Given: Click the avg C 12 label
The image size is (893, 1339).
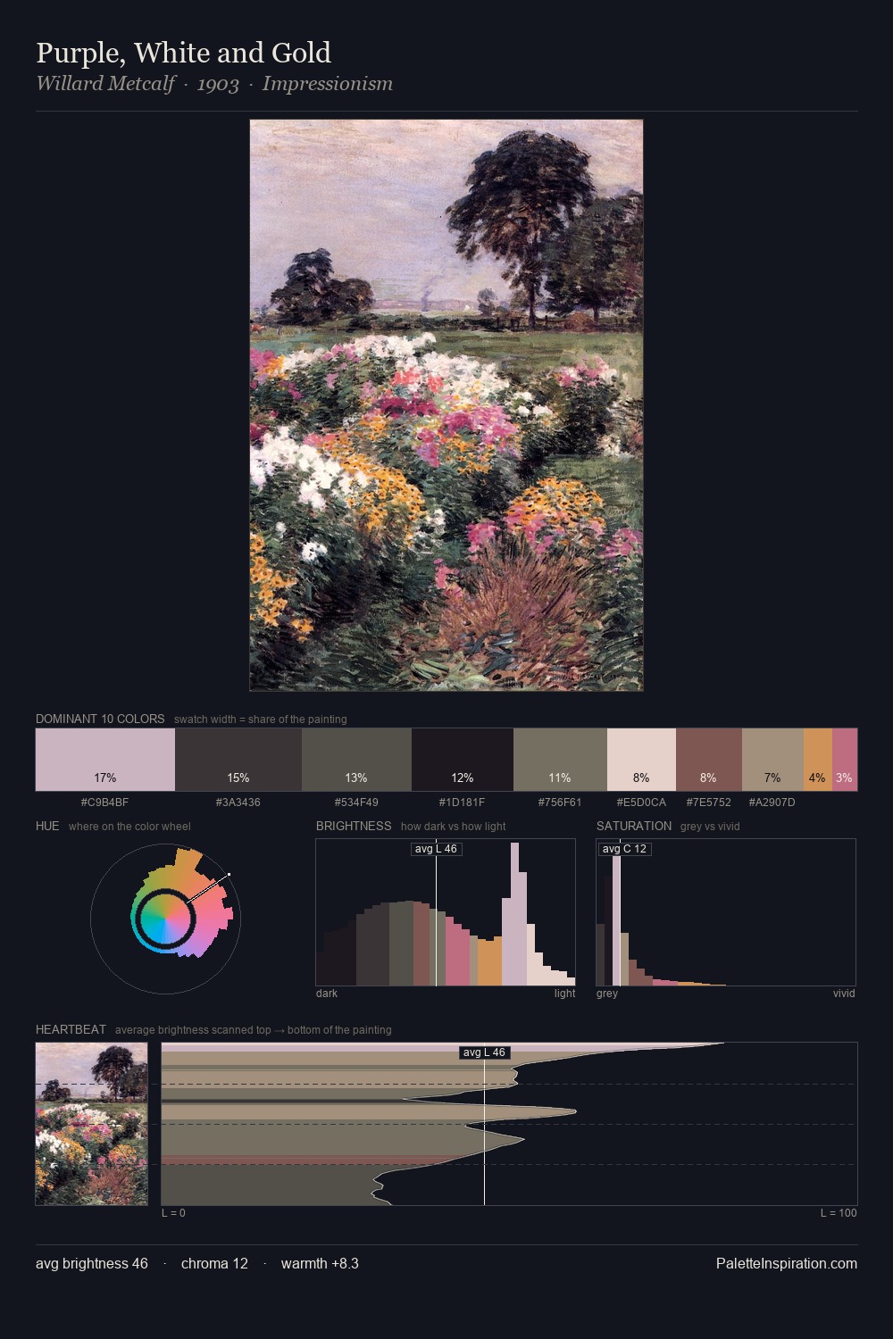Looking at the screenshot, I should pos(624,849).
